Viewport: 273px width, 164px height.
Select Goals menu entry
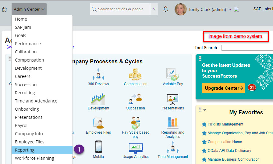(42, 35)
